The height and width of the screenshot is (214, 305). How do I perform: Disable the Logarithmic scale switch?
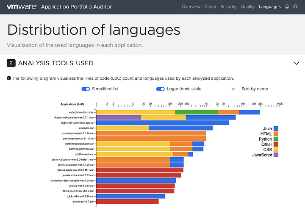click(x=161, y=89)
